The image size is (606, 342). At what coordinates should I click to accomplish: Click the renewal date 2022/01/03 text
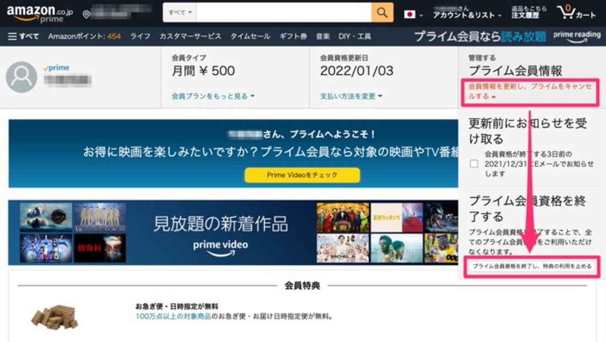click(x=356, y=71)
